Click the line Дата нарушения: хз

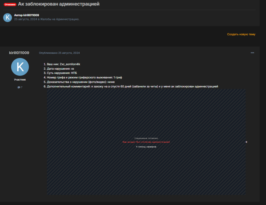(60, 69)
